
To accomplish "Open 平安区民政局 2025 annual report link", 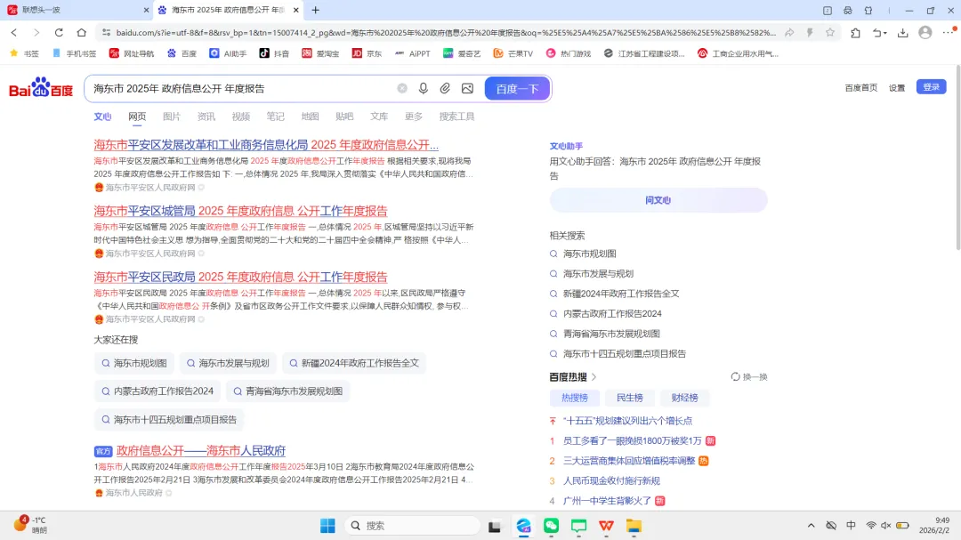I will [x=240, y=277].
